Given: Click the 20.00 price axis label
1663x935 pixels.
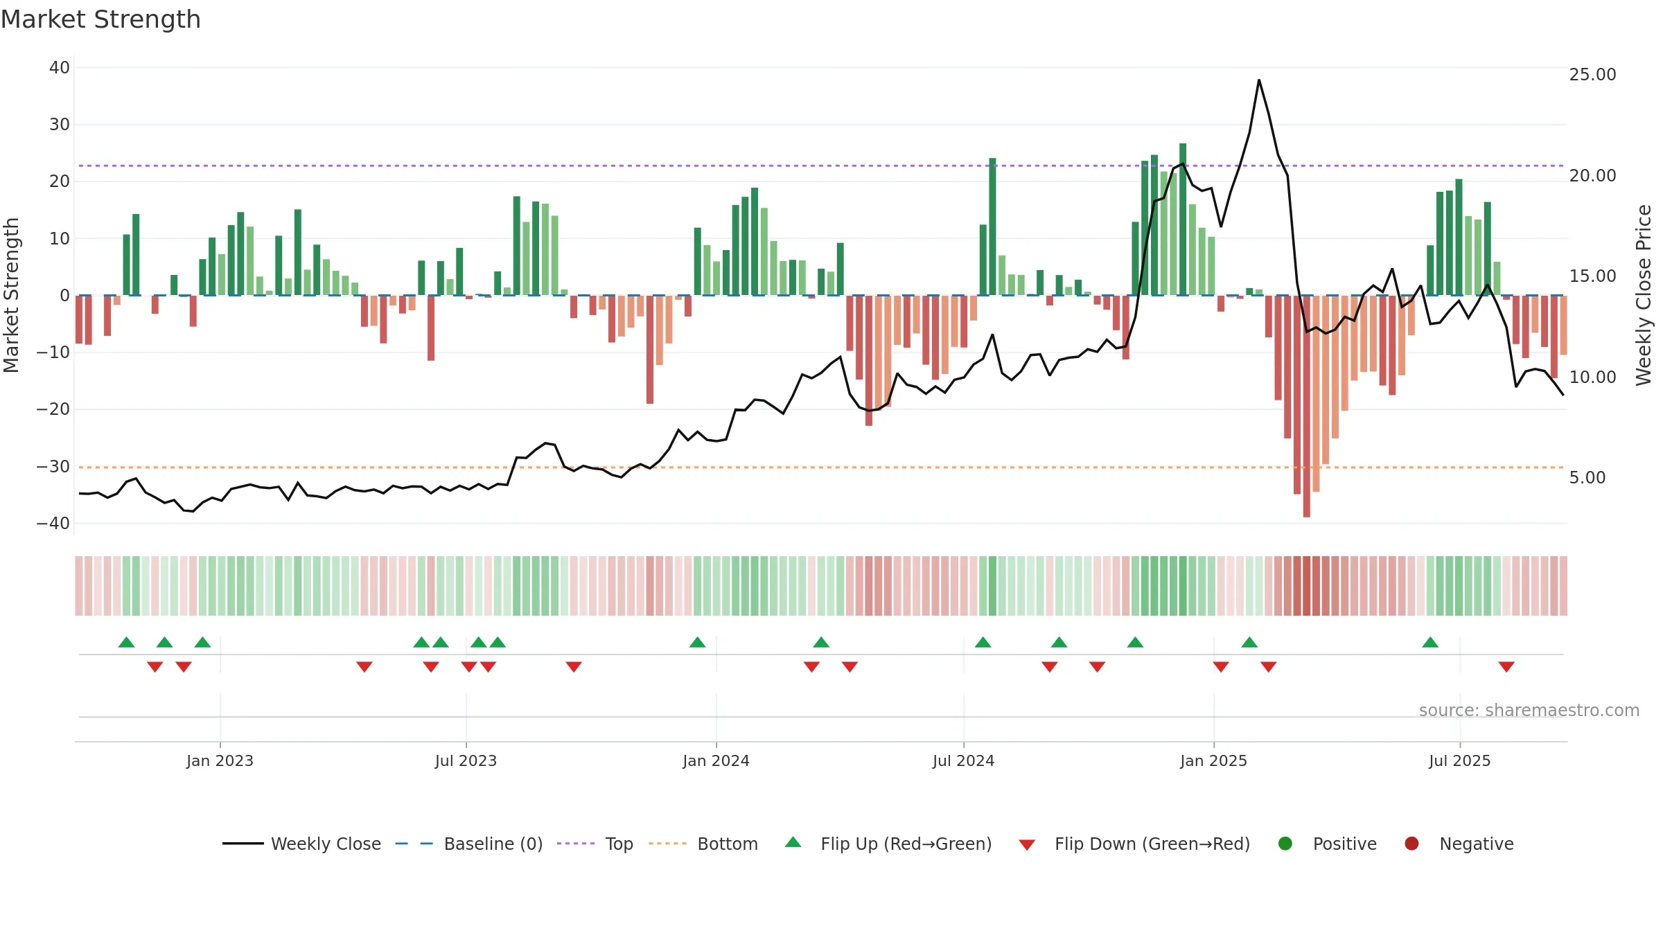Looking at the screenshot, I should click(1592, 176).
